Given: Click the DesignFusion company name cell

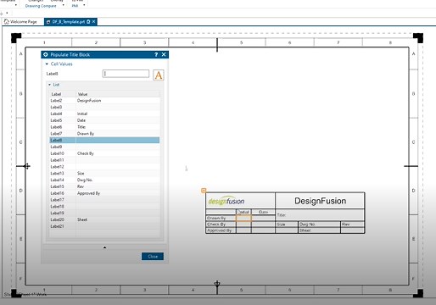Looking at the screenshot, I should coord(320,201).
